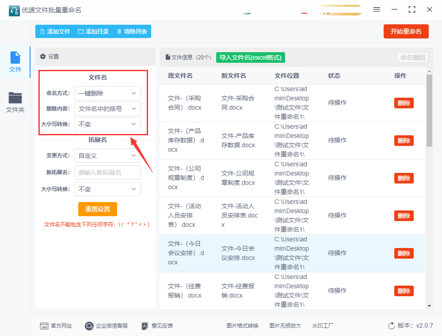Screen dimensions: 442x336
Task: Click 重置设置 button
Action: 98,209
